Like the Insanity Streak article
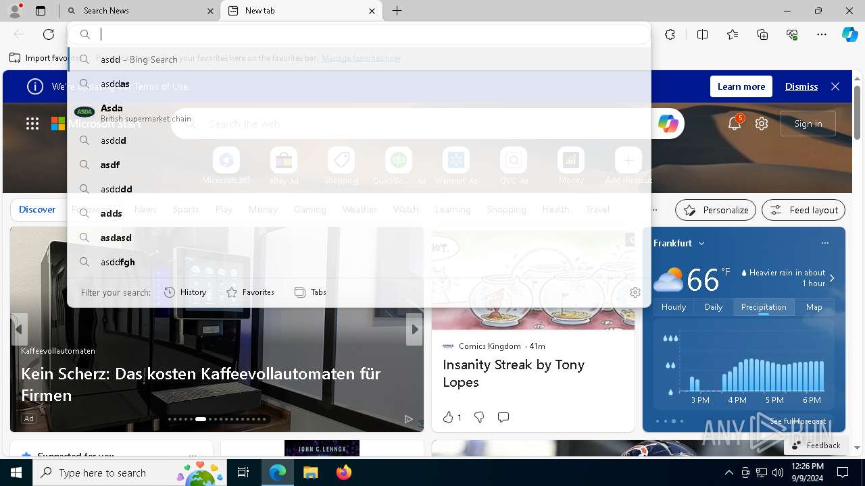This screenshot has width=865, height=486. tap(451, 417)
